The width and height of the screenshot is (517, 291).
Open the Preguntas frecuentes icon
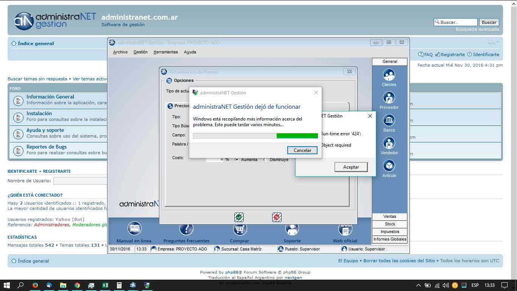pyautogui.click(x=186, y=228)
